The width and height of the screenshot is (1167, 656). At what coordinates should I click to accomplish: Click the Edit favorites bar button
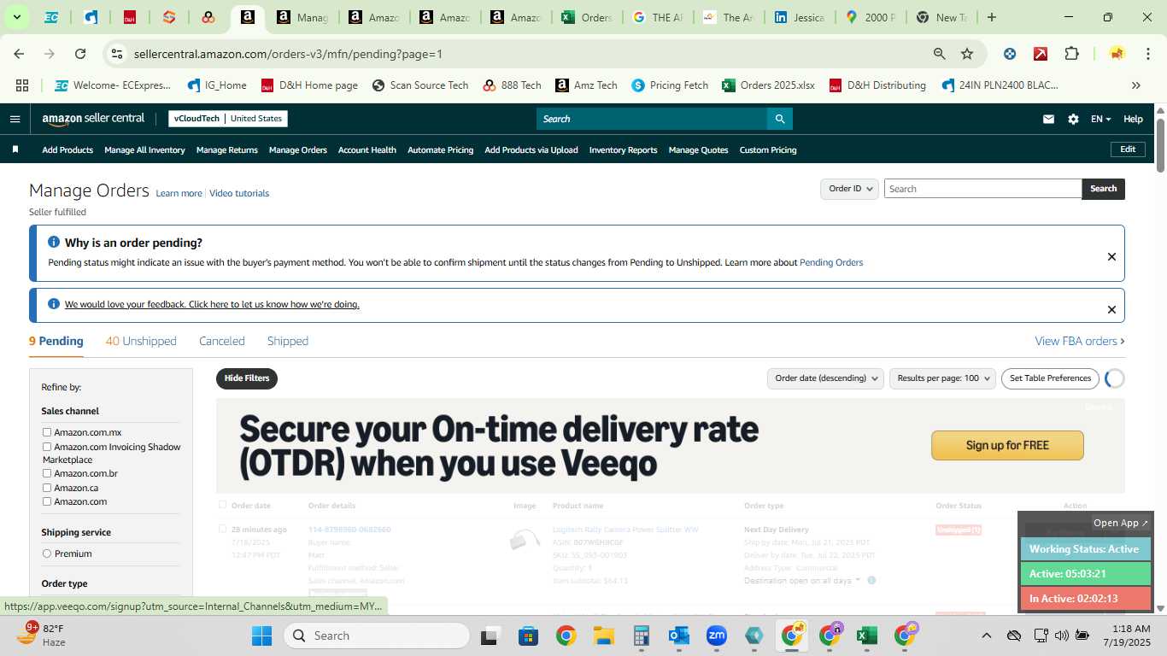point(1128,149)
